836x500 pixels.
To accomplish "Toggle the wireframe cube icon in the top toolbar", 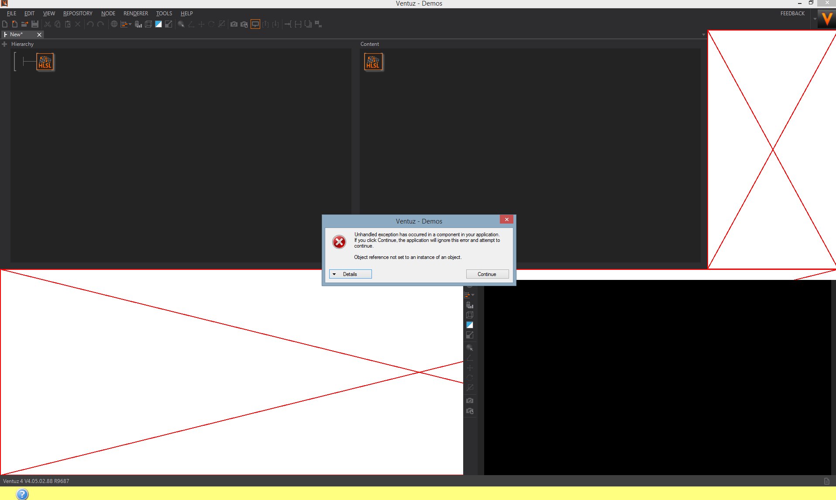I will pos(148,24).
